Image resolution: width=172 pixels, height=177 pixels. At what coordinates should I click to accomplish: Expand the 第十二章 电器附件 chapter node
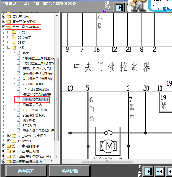coord(4,146)
